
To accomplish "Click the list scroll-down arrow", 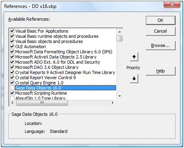I will 120,96.
